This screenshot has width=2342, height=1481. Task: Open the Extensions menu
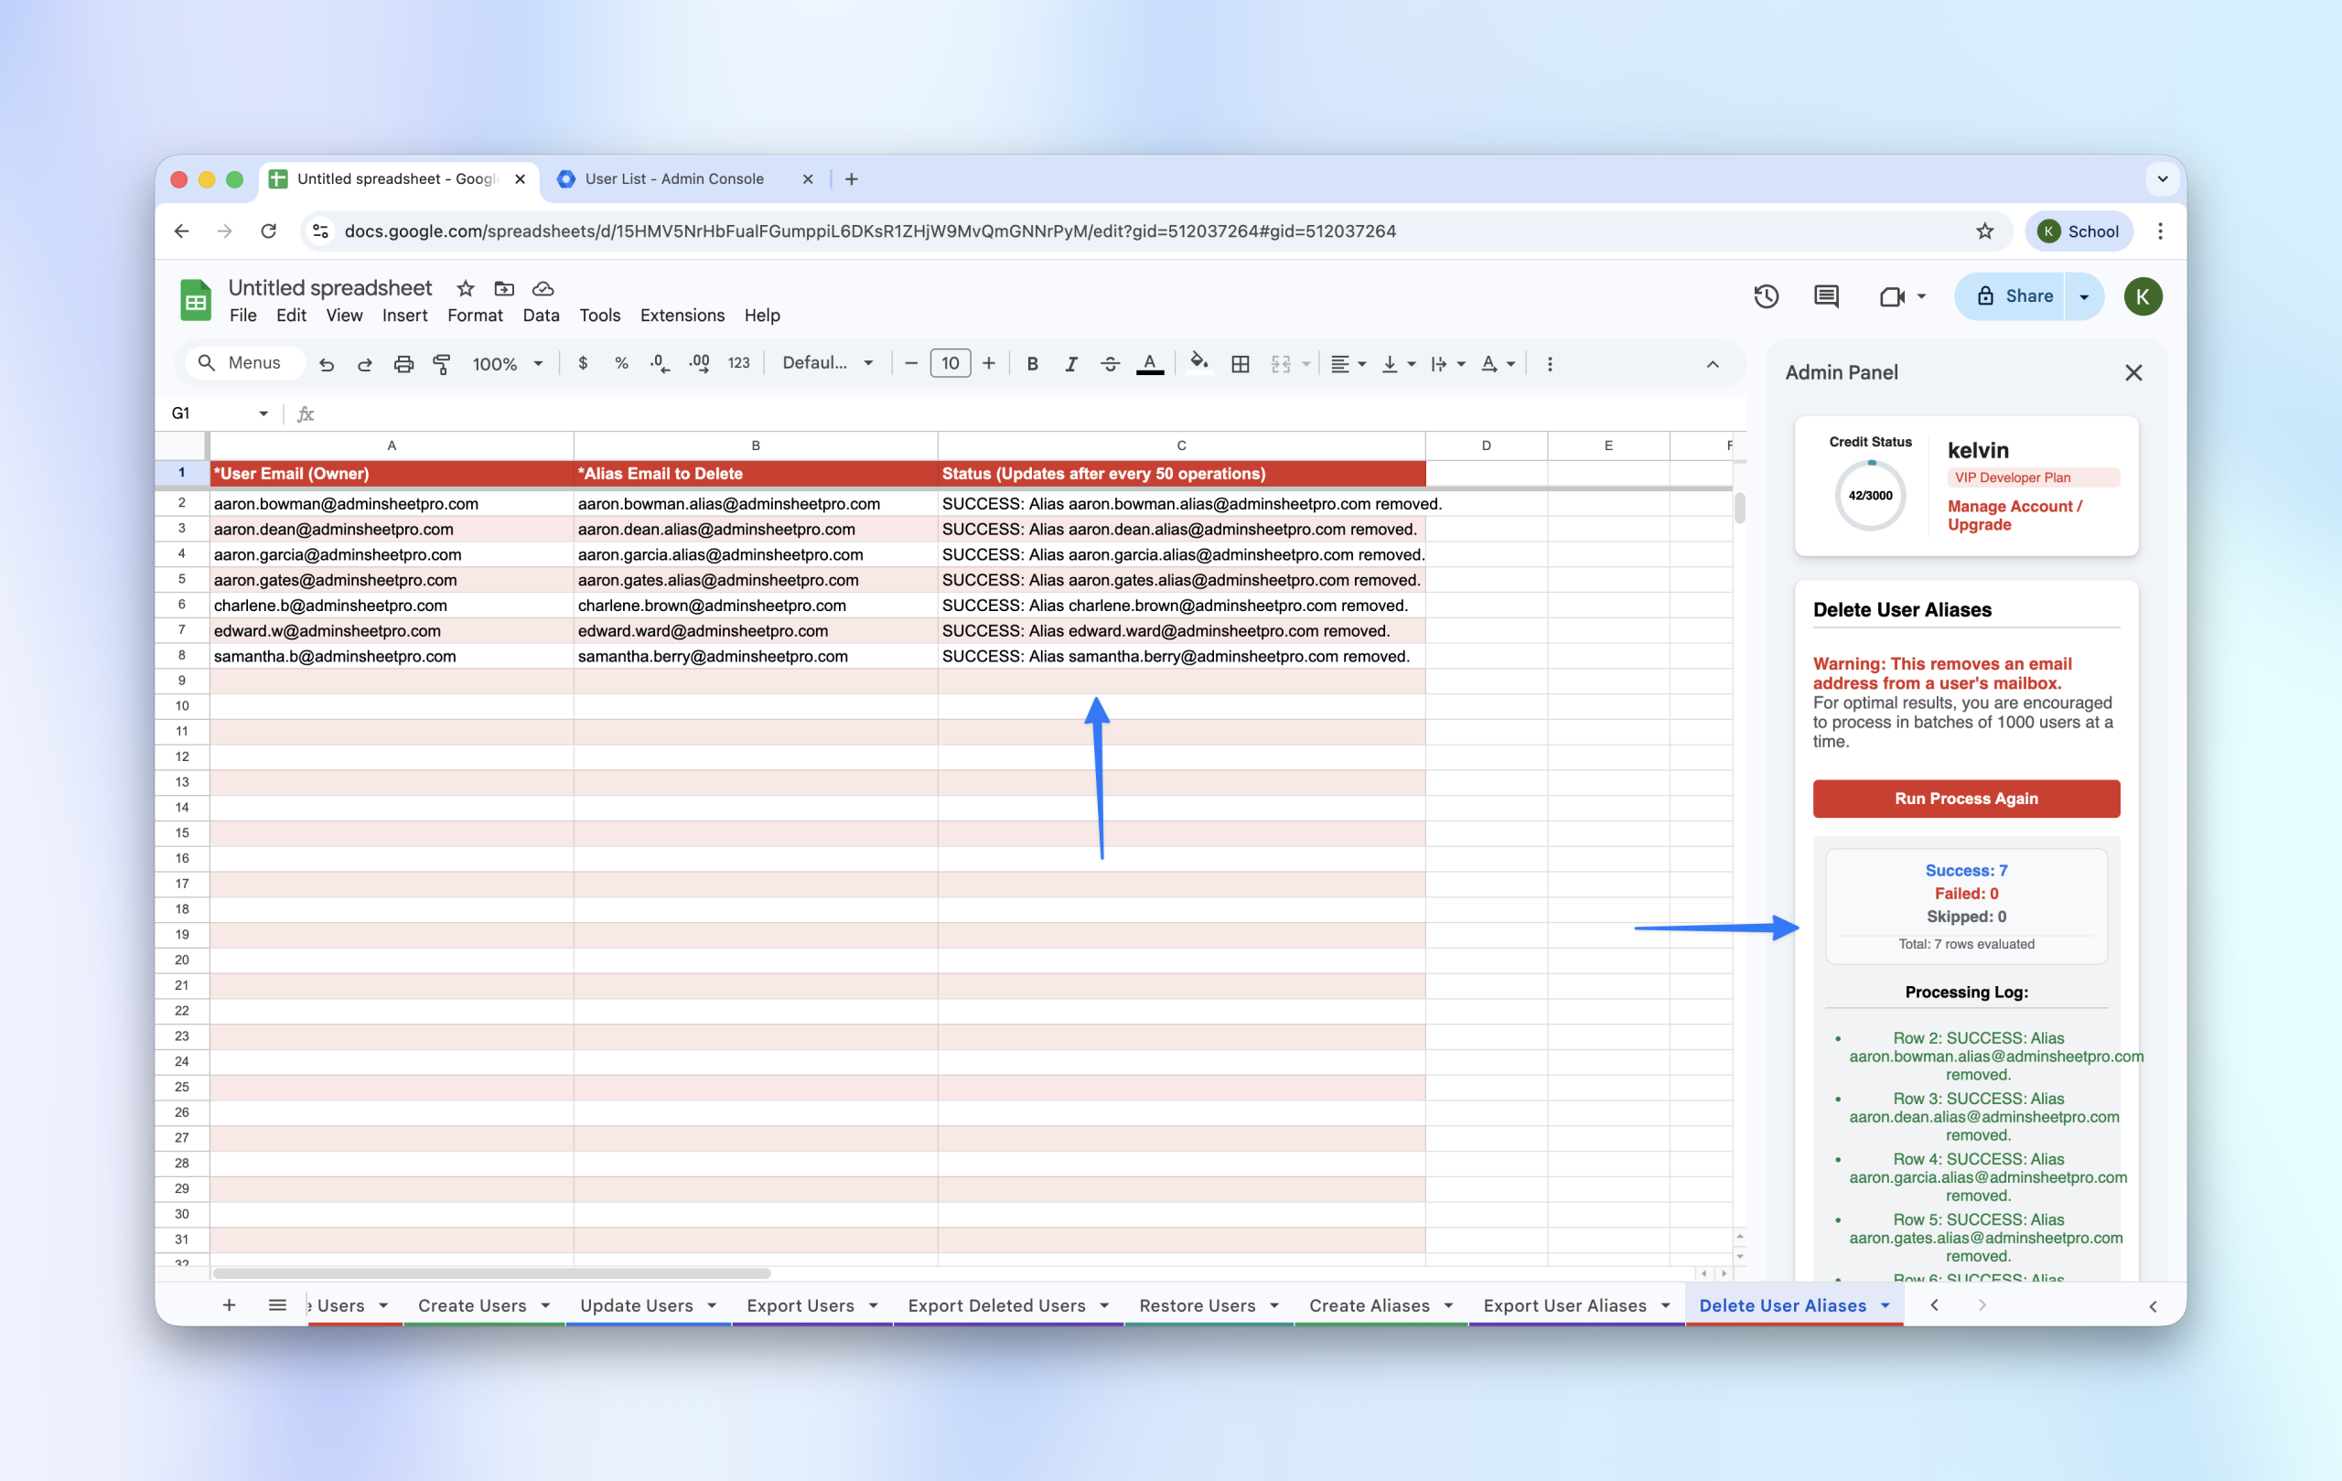point(682,315)
